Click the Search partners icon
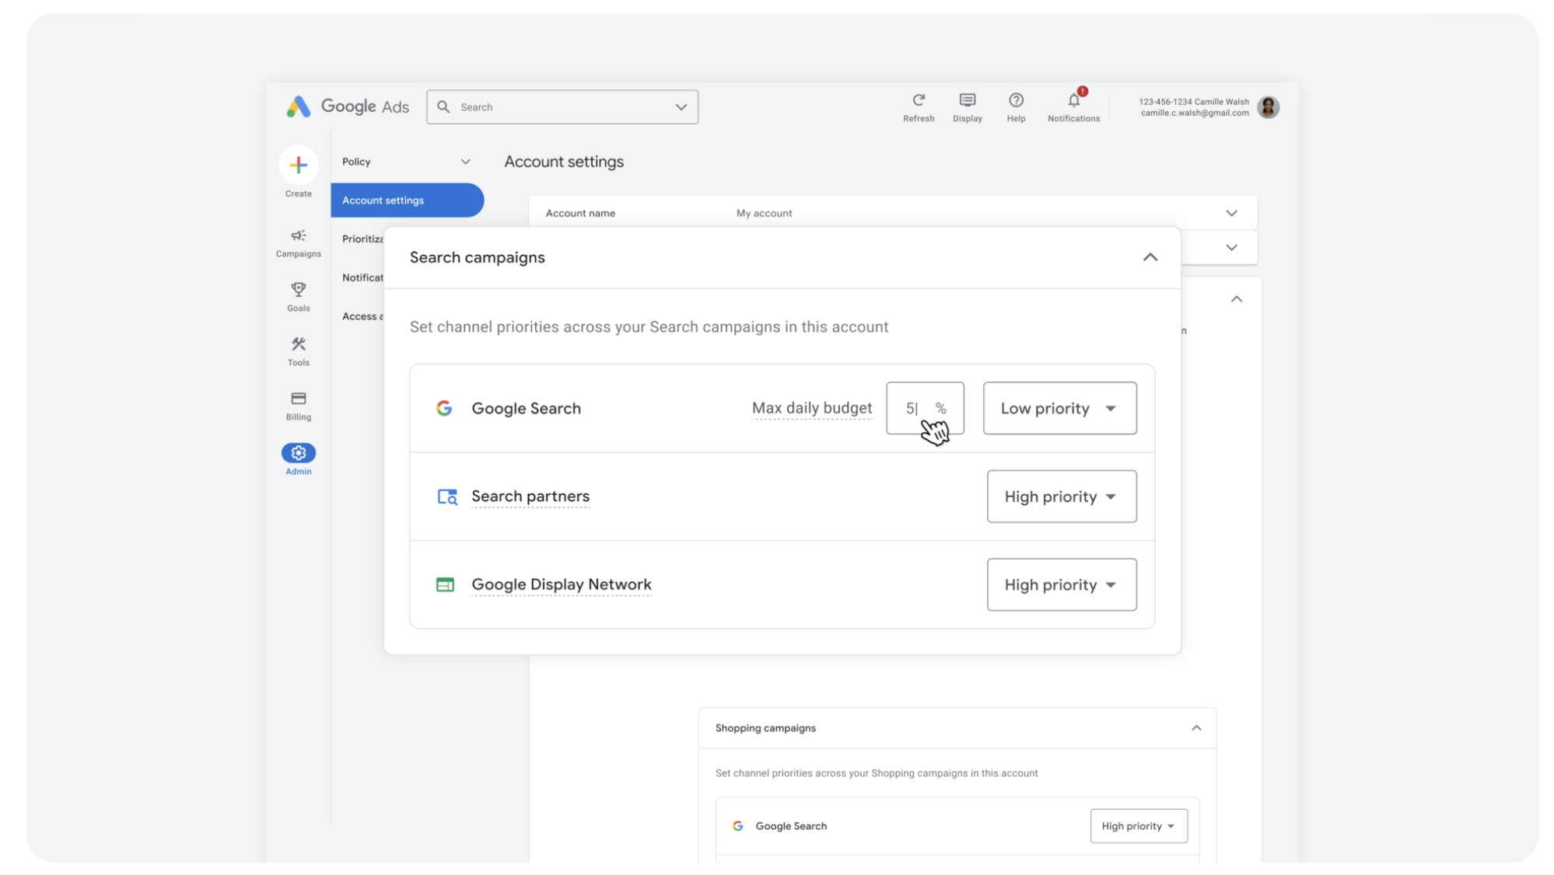 pos(447,497)
